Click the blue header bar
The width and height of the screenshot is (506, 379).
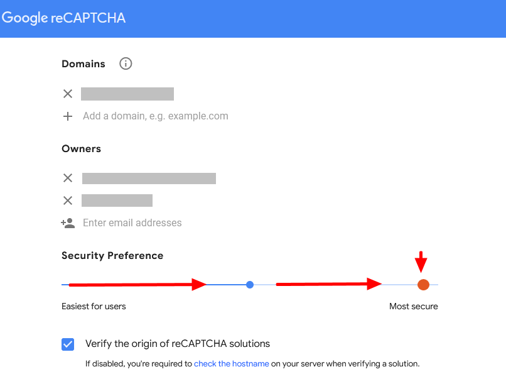pyautogui.click(x=314, y=18)
